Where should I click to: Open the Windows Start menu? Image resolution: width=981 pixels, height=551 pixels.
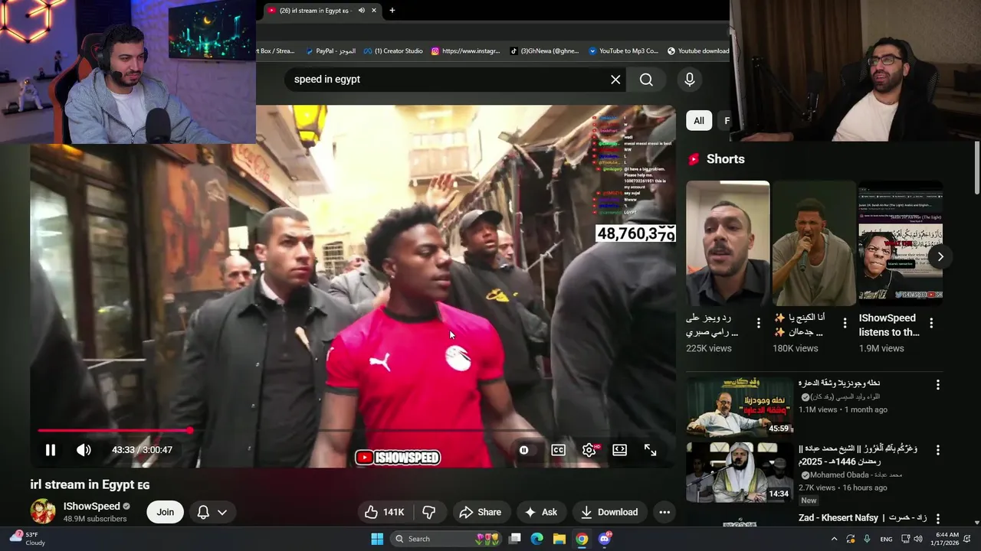(377, 539)
